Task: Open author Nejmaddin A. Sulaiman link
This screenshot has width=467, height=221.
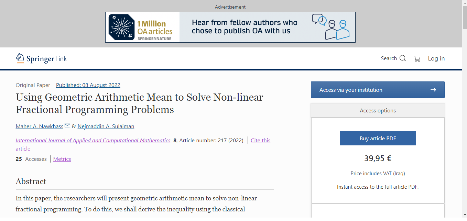Action: [x=106, y=126]
